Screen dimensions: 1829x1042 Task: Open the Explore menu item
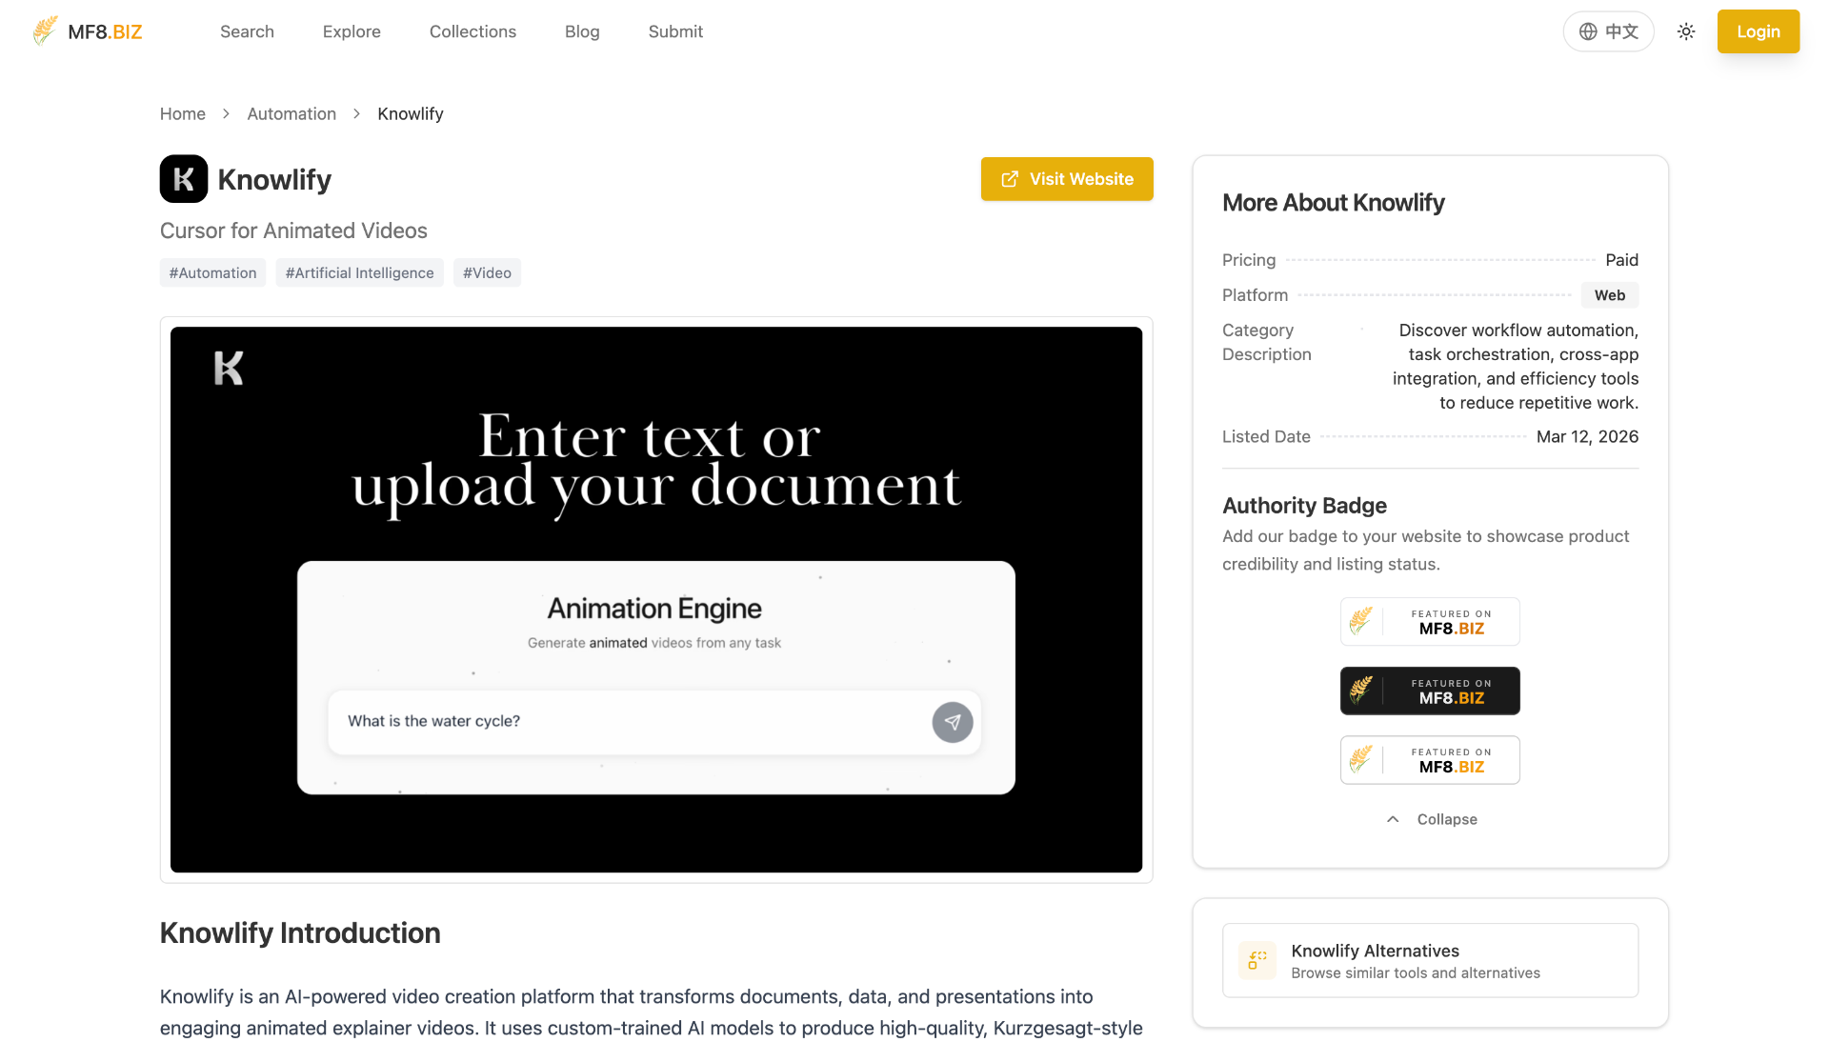coord(352,31)
